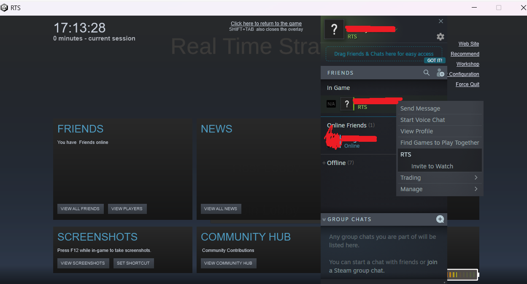The image size is (527, 284).
Task: Click the FRIENDS panel title
Action: pyautogui.click(x=81, y=129)
